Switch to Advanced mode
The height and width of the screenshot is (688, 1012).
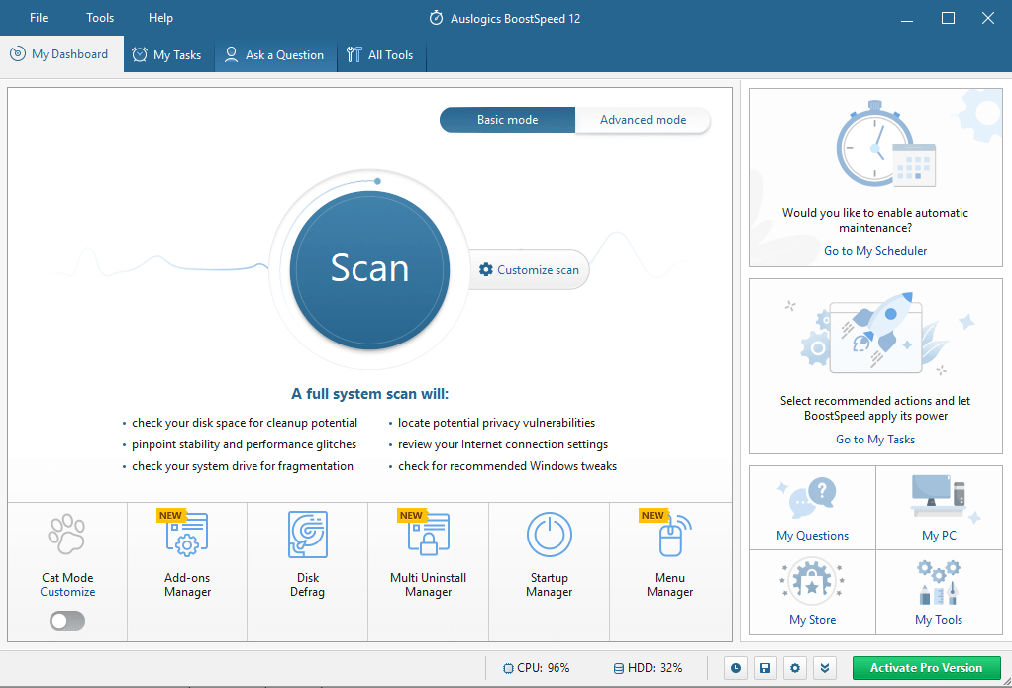click(x=643, y=119)
